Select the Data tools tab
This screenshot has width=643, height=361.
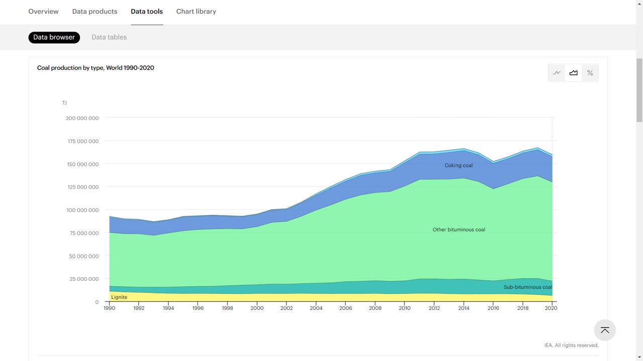(x=147, y=12)
